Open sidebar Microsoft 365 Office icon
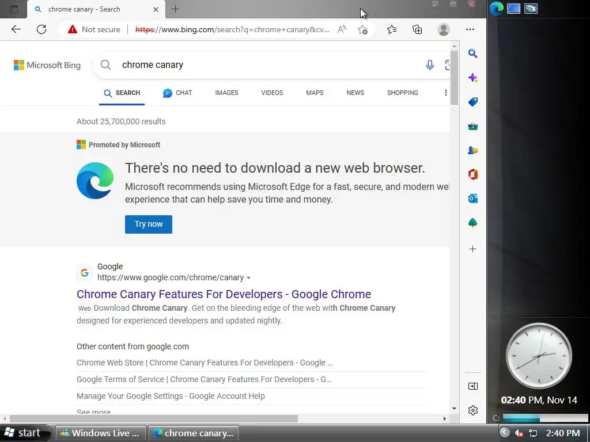Viewport: 590px width, 442px height. pos(473,174)
